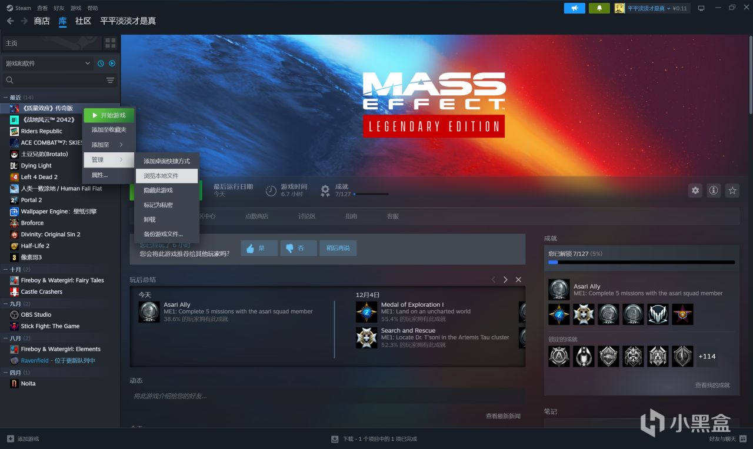Open 查看最新新闻 link
The image size is (753, 449).
coord(503,416)
